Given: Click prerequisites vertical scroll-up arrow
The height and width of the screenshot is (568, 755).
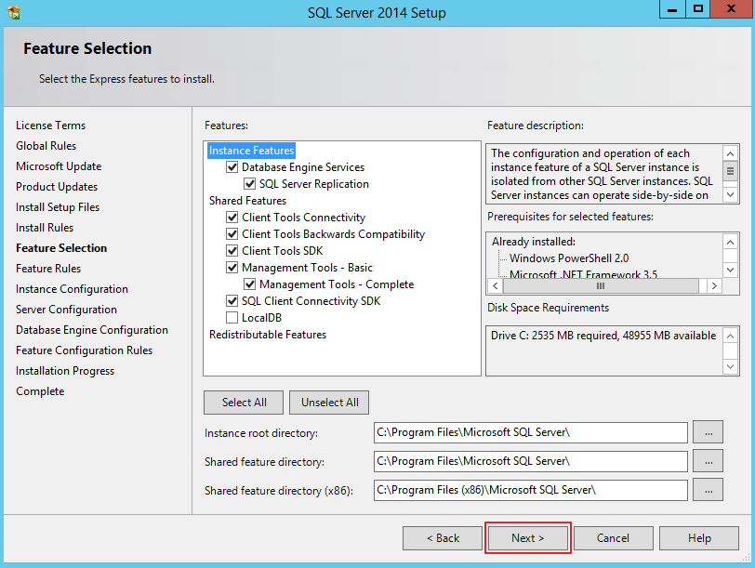Looking at the screenshot, I should tap(731, 242).
